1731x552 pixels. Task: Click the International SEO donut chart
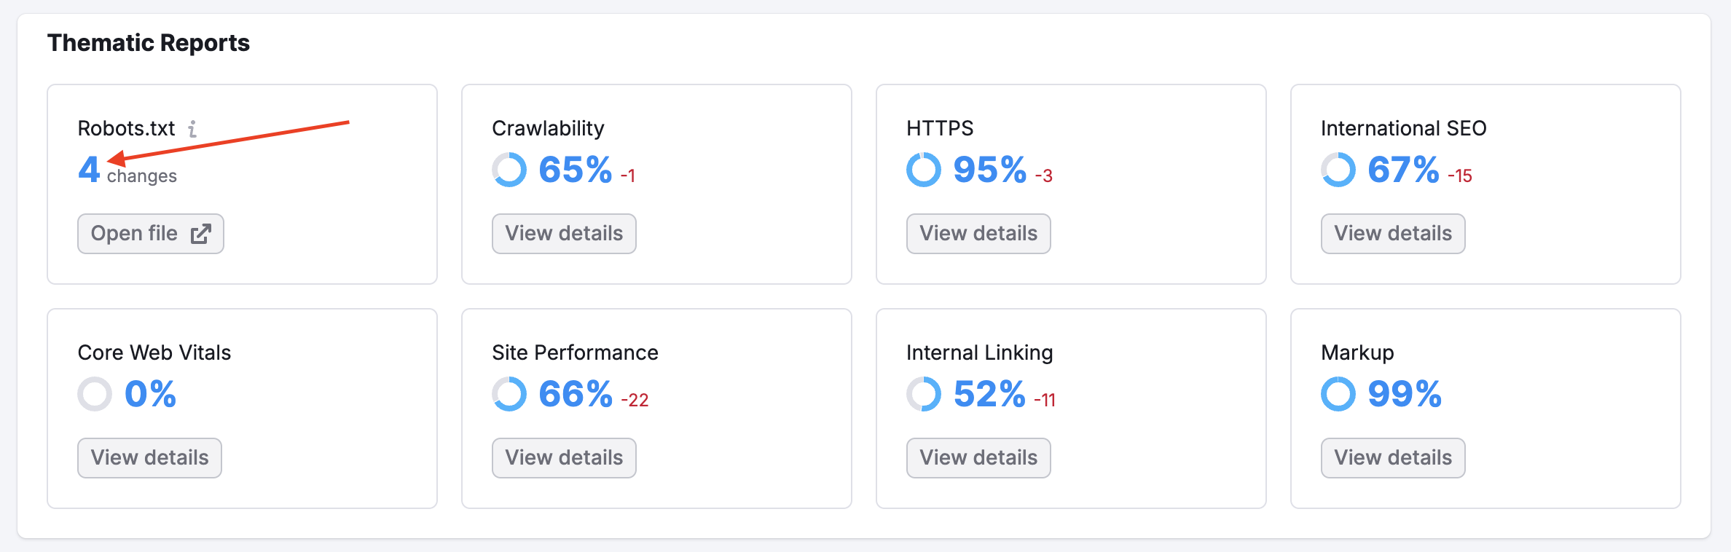point(1338,170)
